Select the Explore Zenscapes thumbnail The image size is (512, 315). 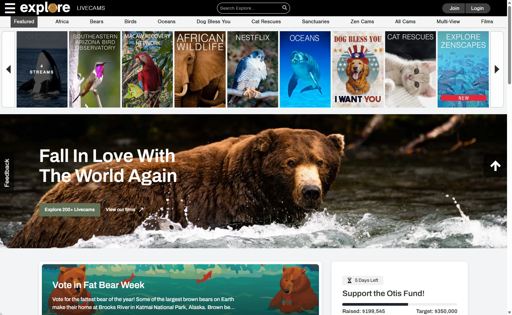click(463, 69)
